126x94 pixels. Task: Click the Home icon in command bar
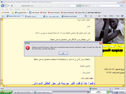pos(86,16)
